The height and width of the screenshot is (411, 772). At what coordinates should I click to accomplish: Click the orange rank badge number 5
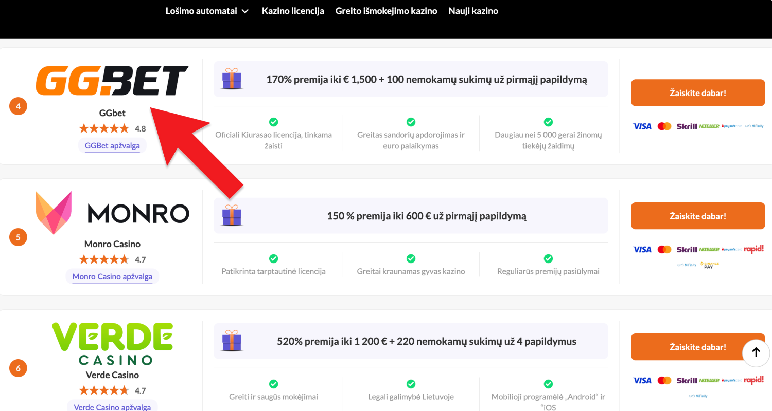pos(18,237)
